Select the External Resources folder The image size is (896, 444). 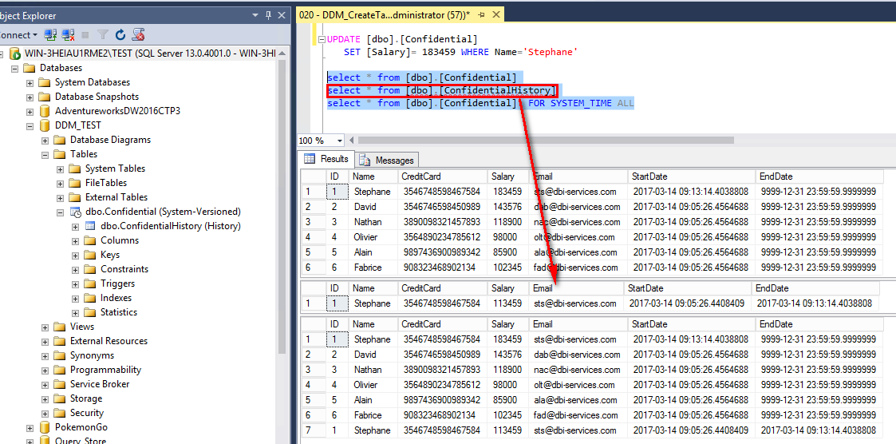coord(109,341)
